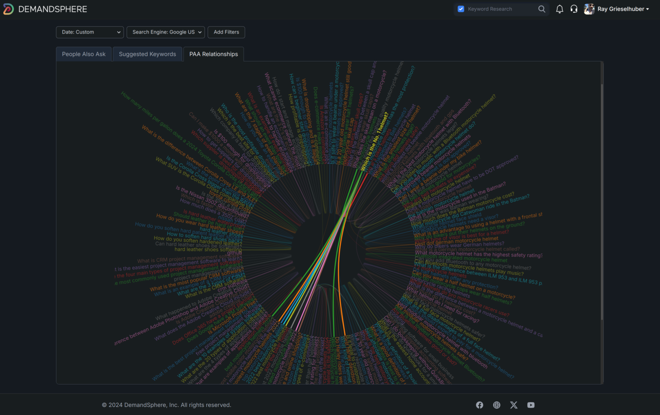The width and height of the screenshot is (660, 415).
Task: Open the Facebook footer icon
Action: click(x=480, y=405)
